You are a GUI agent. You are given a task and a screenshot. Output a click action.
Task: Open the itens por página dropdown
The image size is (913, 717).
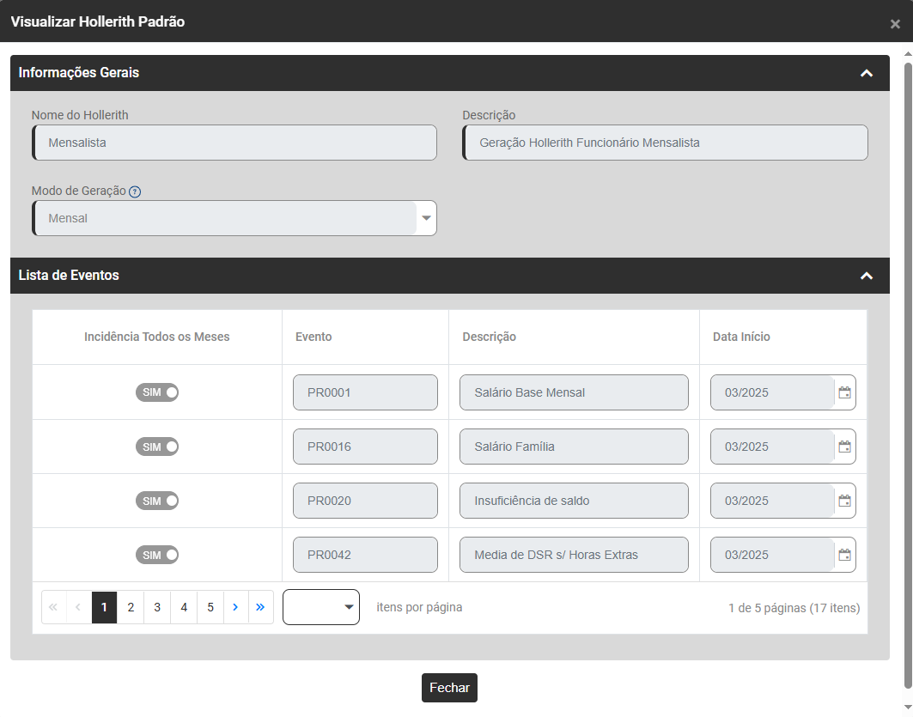tap(321, 607)
